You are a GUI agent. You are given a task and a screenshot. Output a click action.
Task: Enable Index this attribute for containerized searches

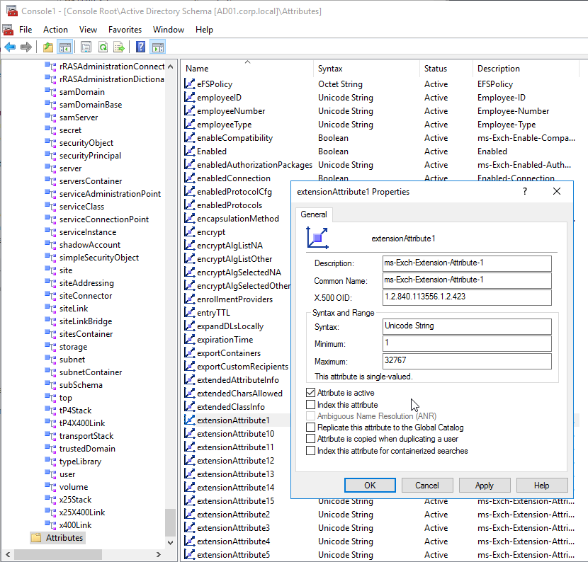[310, 451]
